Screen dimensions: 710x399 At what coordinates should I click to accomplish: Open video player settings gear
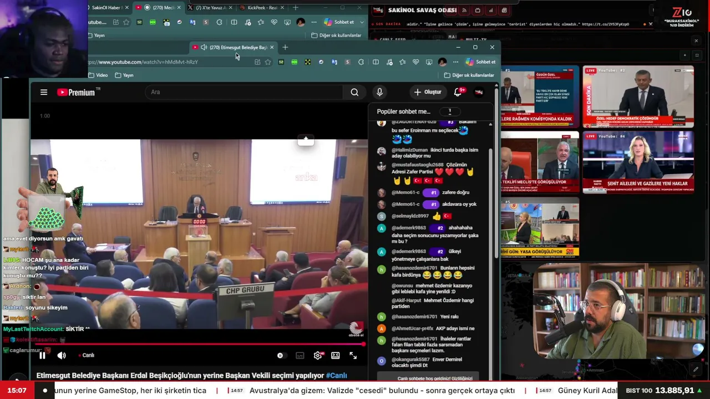pos(318,355)
